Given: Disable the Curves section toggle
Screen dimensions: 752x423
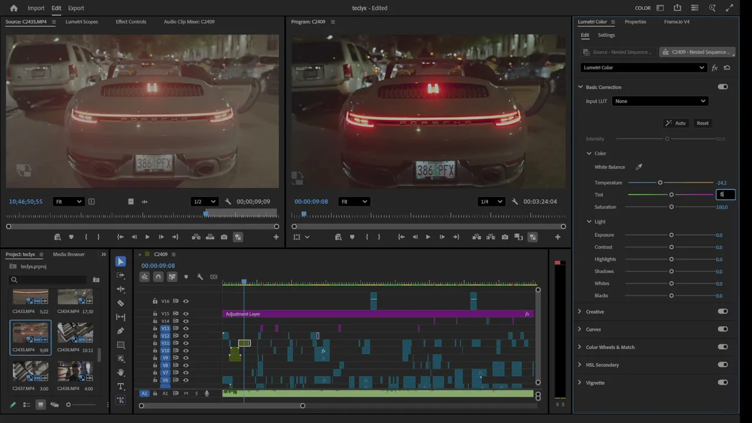Looking at the screenshot, I should [x=723, y=329].
